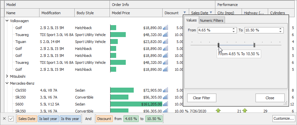This screenshot has width=297, height=125.
Task: Edit the 4.65 % filter value tag
Action: coord(131,119)
